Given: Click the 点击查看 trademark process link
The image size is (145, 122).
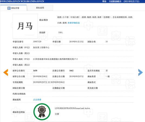Looking at the screenshot, I should (37, 100).
